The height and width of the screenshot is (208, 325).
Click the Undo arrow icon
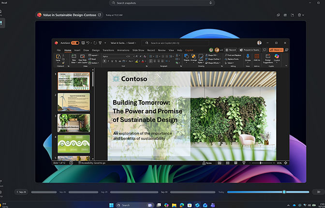click(88, 43)
